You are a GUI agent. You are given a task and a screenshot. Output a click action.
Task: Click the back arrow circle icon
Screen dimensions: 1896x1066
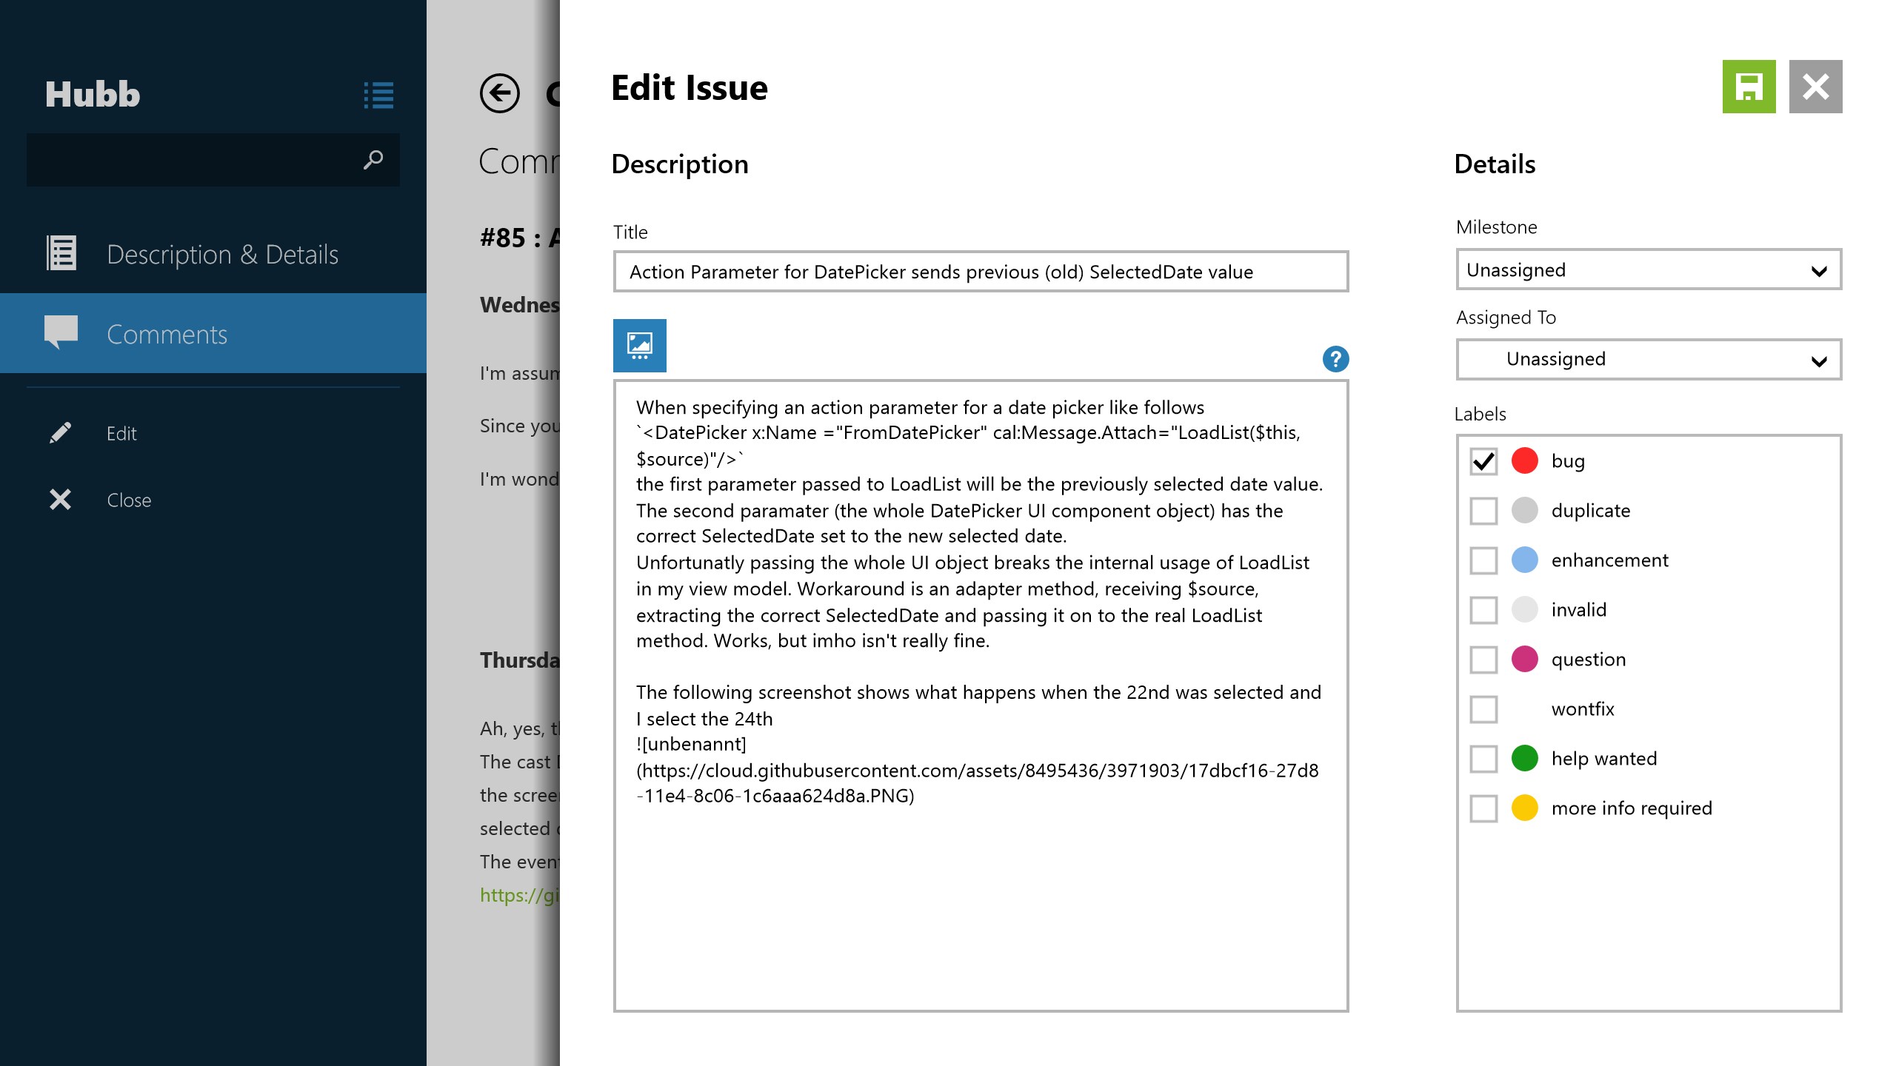[x=500, y=93]
